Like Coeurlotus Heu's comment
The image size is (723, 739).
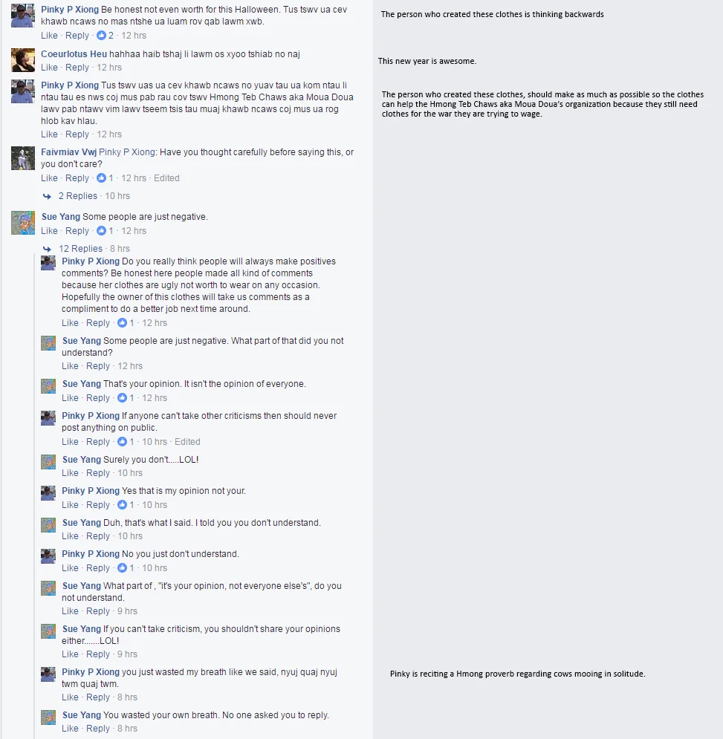click(x=49, y=68)
